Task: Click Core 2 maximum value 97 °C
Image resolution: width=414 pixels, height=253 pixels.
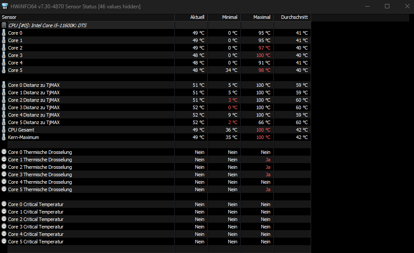Action: pyautogui.click(x=264, y=48)
